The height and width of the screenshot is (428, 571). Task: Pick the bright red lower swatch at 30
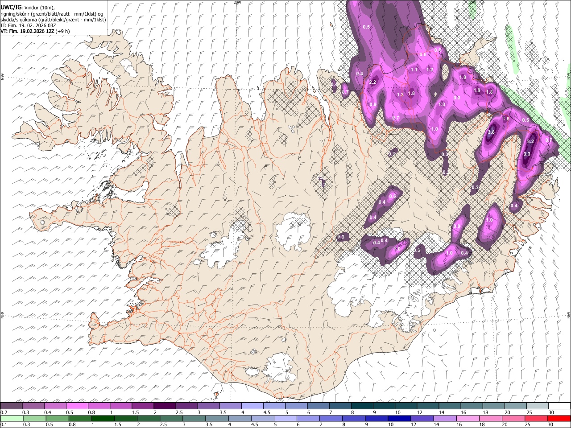559,418
